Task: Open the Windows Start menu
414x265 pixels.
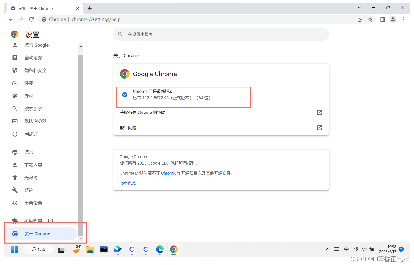Action: 14,249
